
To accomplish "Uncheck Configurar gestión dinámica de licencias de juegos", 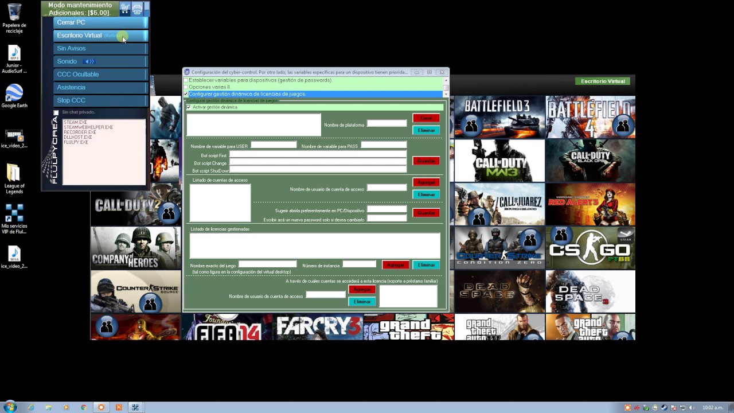I will [186, 93].
